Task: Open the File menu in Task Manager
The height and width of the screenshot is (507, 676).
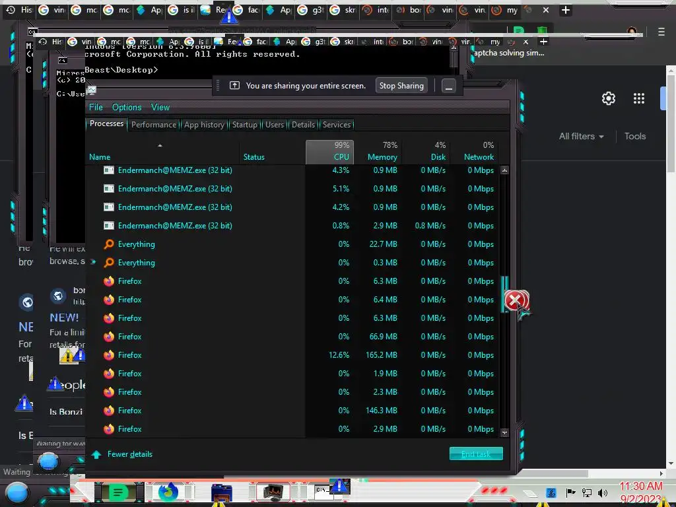Action: [x=96, y=108]
